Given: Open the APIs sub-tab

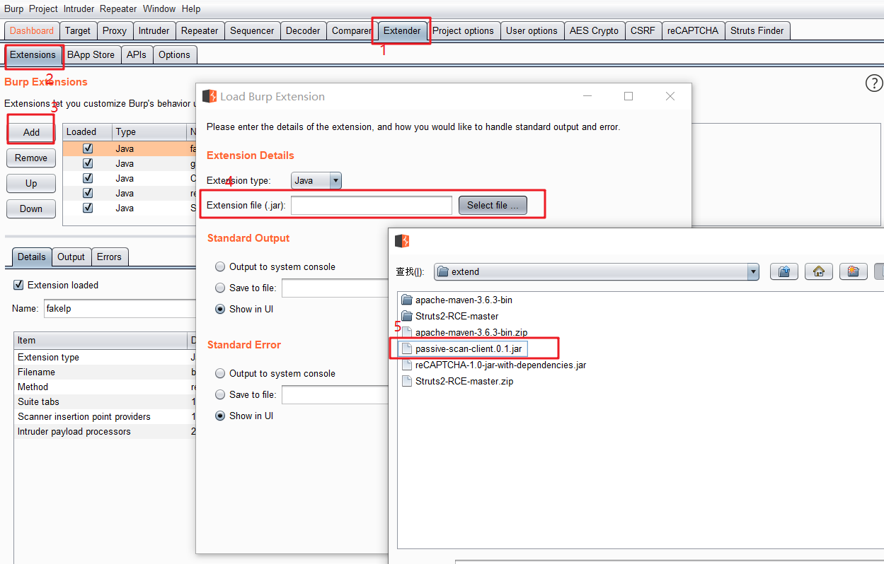Looking at the screenshot, I should (137, 54).
